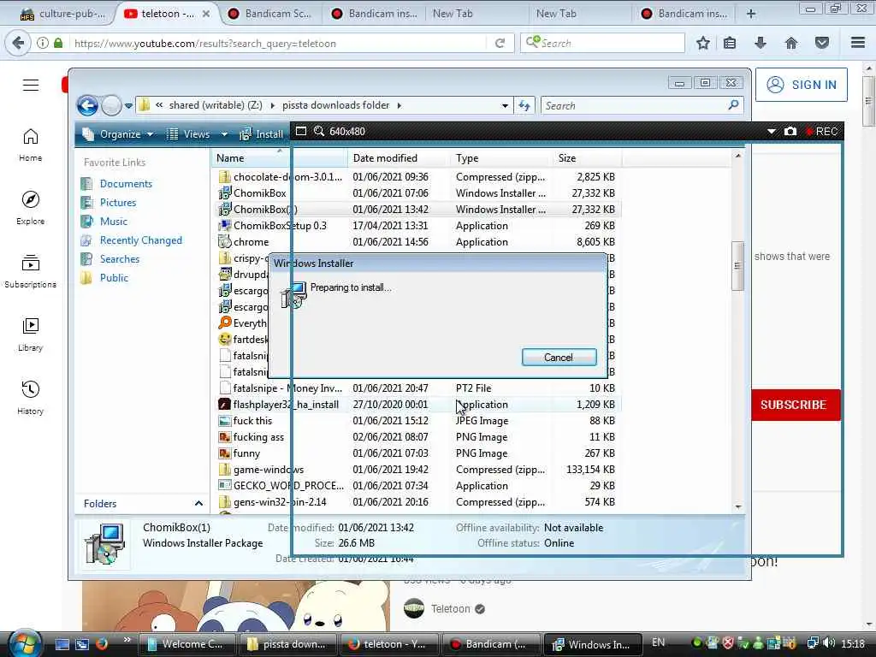
Task: Click the YouTube page vertical scrollbar thumb
Action: tap(867, 101)
